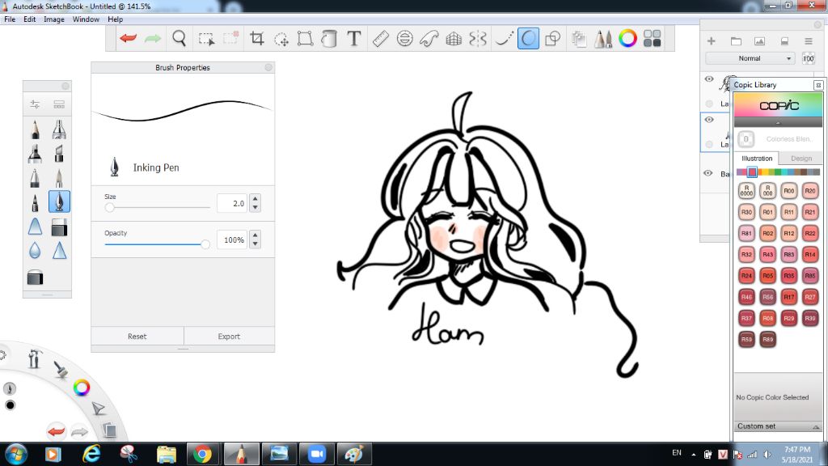
Task: Hide the Background layer eye icon
Action: (x=708, y=173)
